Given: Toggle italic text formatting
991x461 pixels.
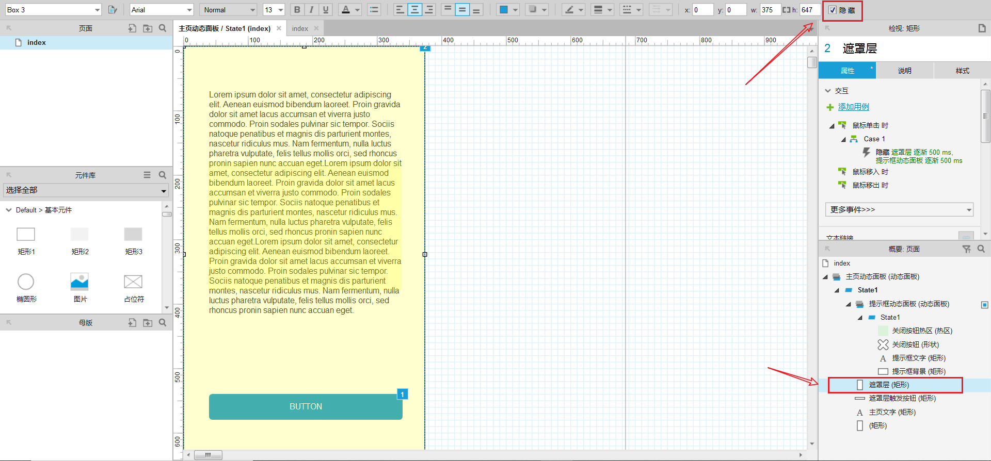Looking at the screenshot, I should [x=311, y=10].
